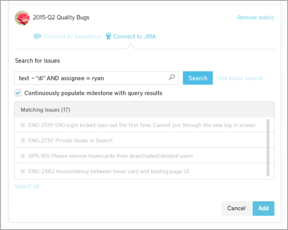The image size is (288, 230).
Task: Uncheck Continuously populate milestone checkbox
Action: point(18,93)
